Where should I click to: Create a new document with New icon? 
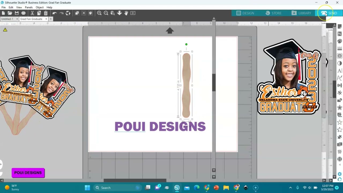(3, 13)
